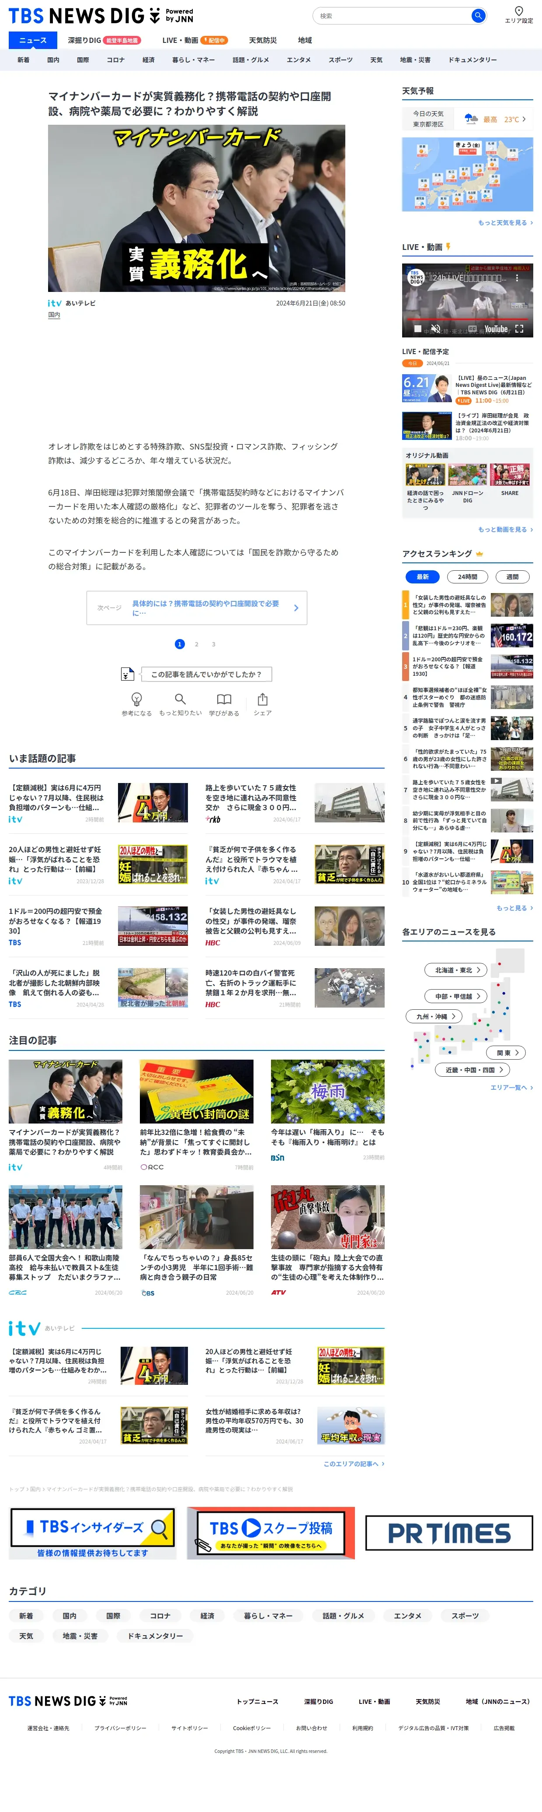
Task: Stop the live YouTube video player
Action: pos(417,329)
